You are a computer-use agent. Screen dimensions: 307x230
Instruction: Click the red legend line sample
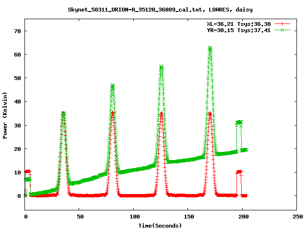[x=282, y=24]
